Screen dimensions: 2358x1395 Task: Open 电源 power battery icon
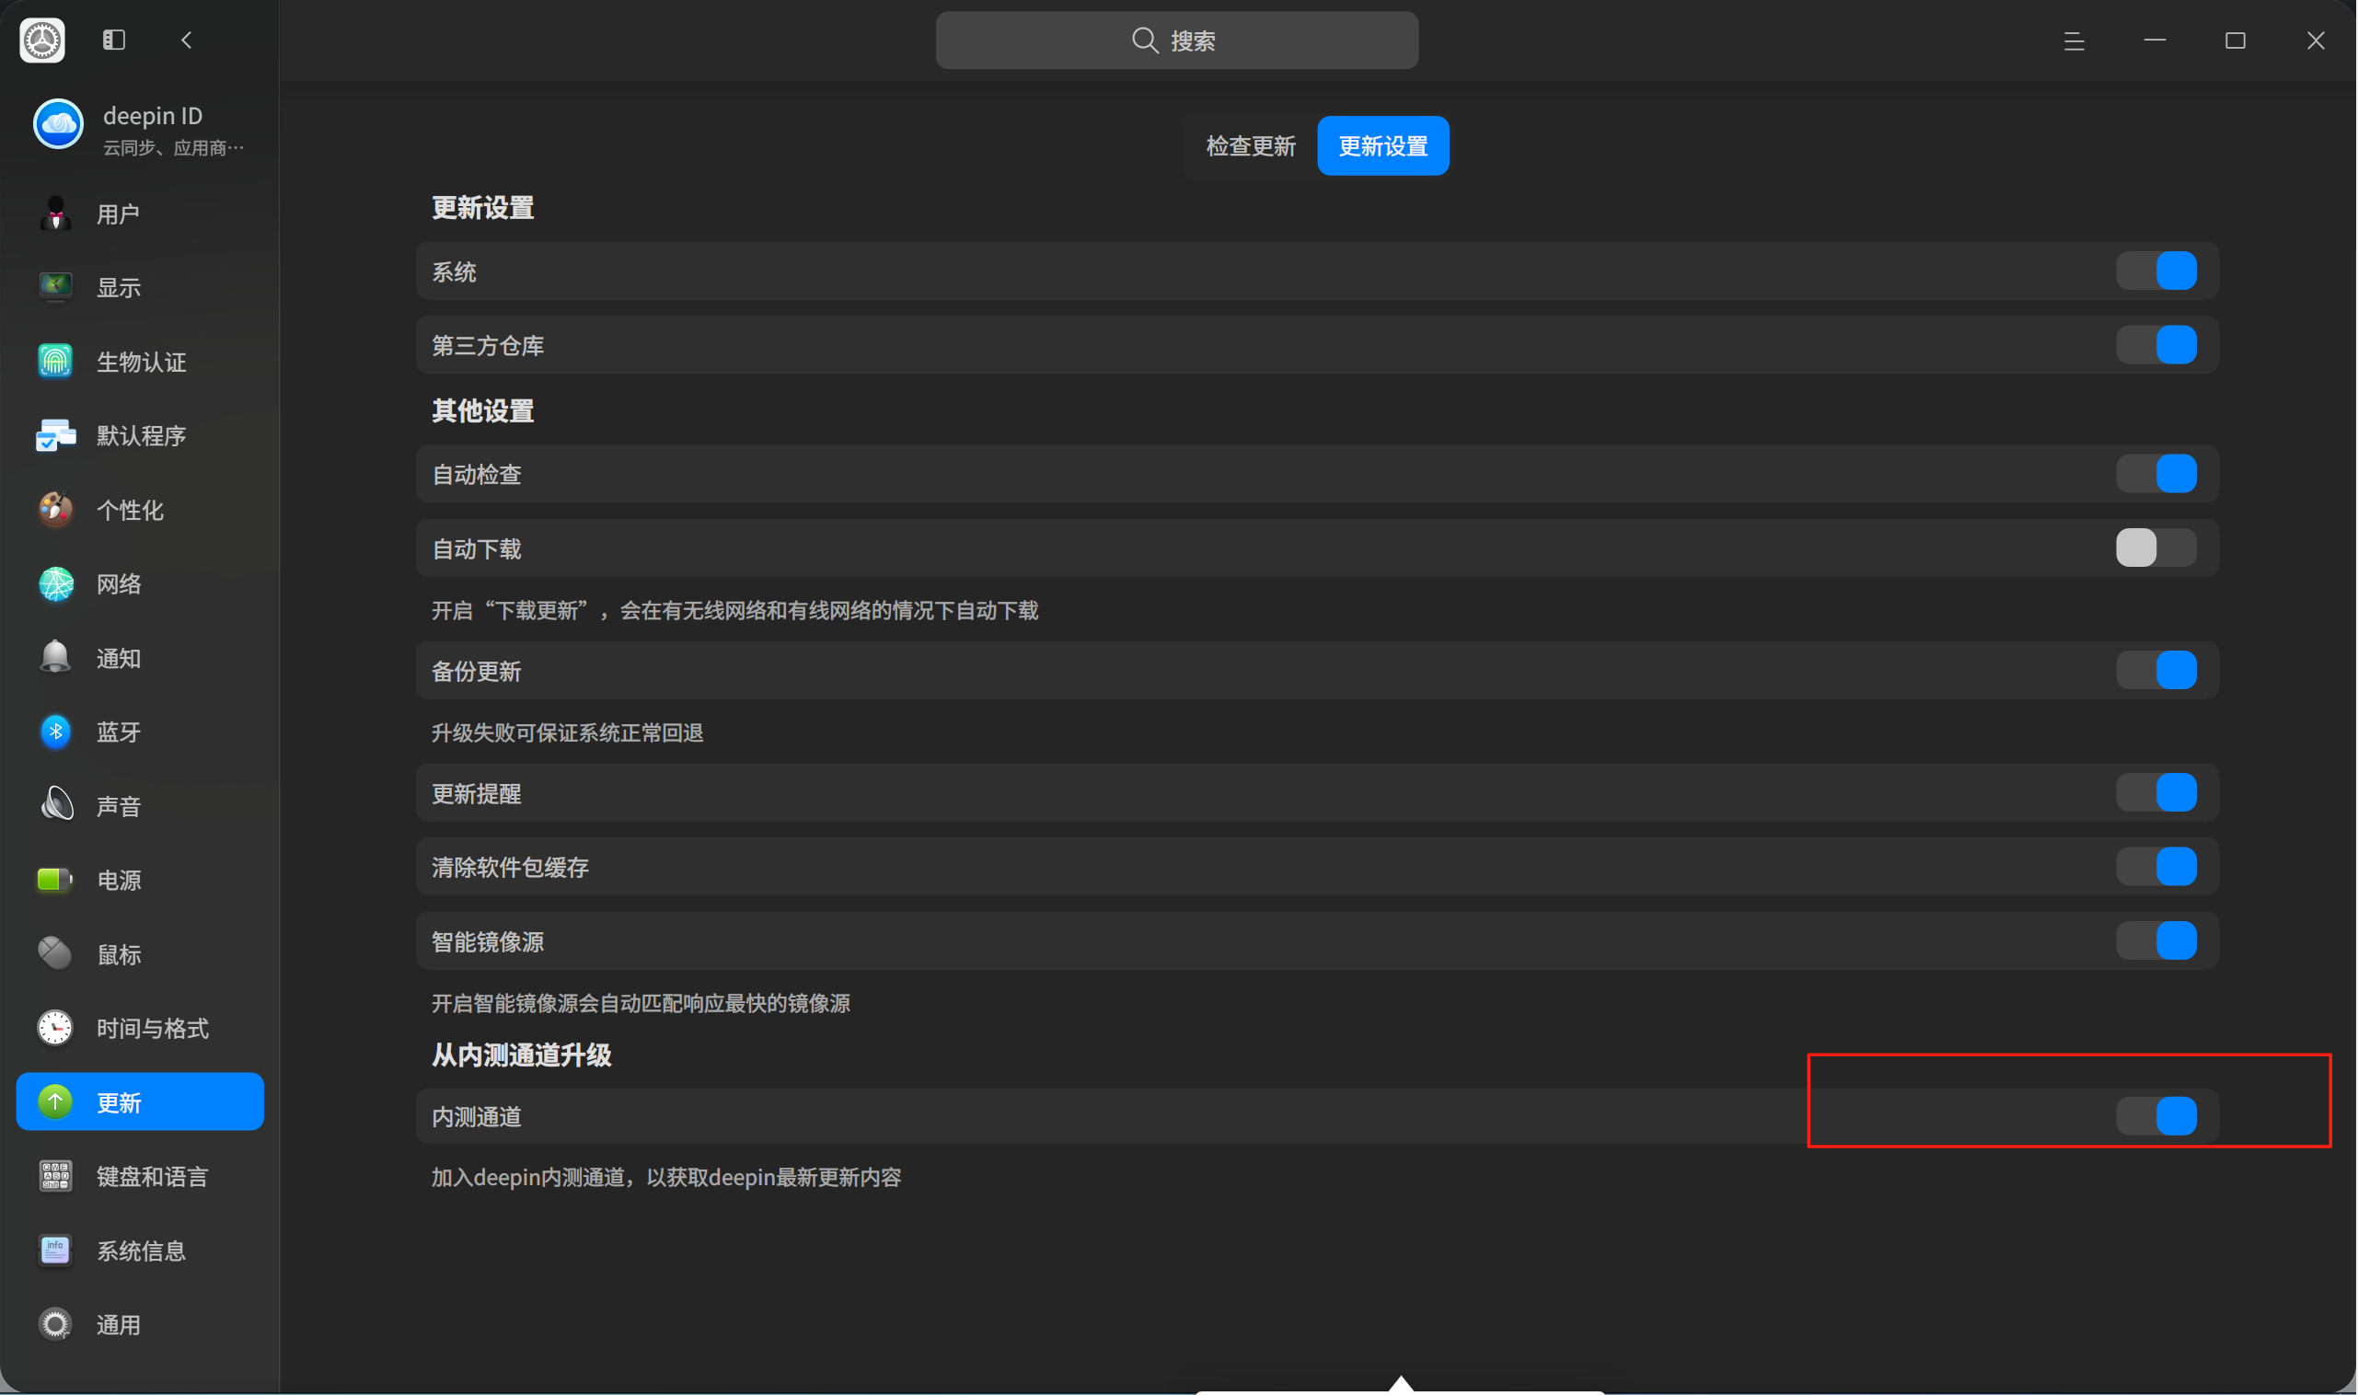point(55,880)
